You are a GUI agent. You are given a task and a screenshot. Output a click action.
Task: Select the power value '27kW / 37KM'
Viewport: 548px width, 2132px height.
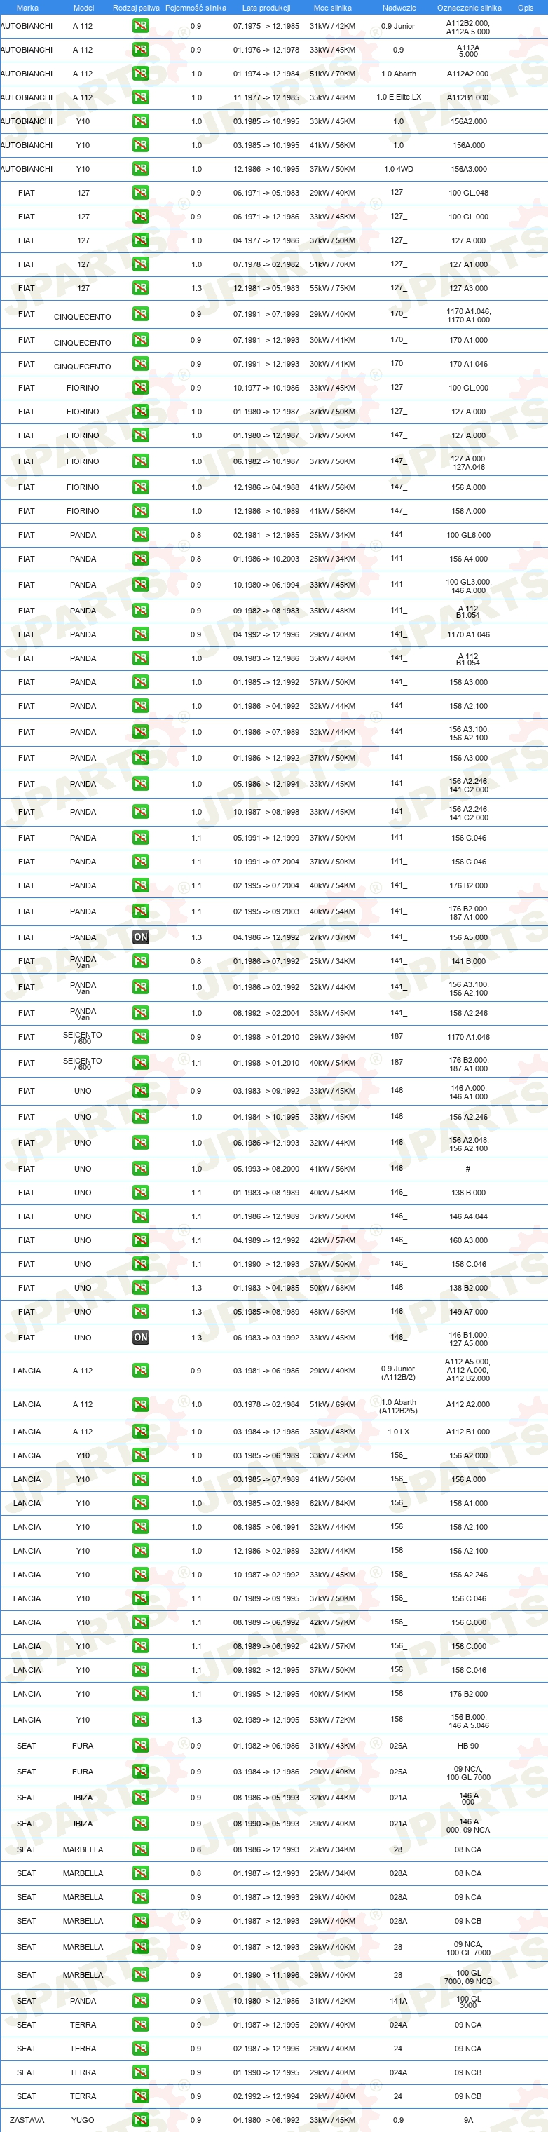(x=332, y=938)
